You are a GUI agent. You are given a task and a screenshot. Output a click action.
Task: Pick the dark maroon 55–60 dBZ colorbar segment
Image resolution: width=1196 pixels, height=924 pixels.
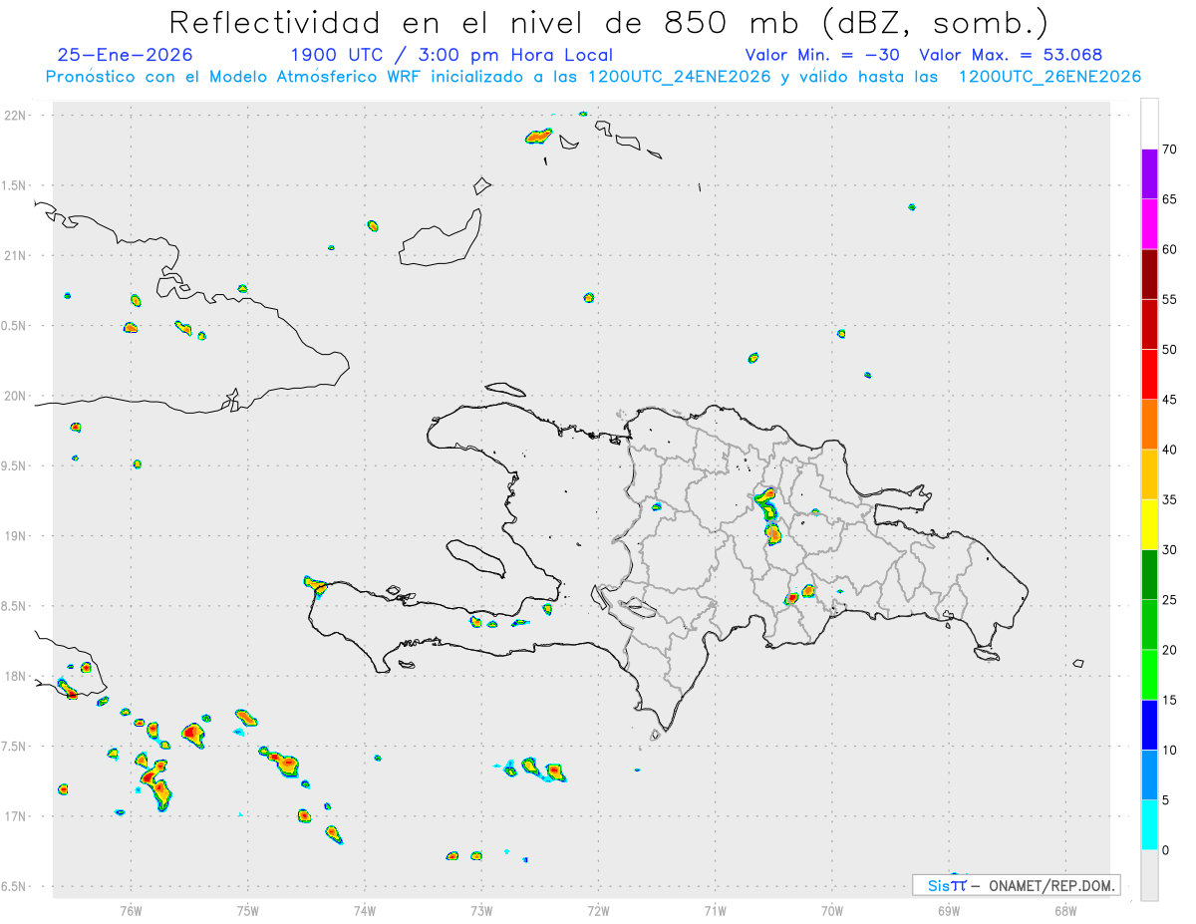(1149, 274)
